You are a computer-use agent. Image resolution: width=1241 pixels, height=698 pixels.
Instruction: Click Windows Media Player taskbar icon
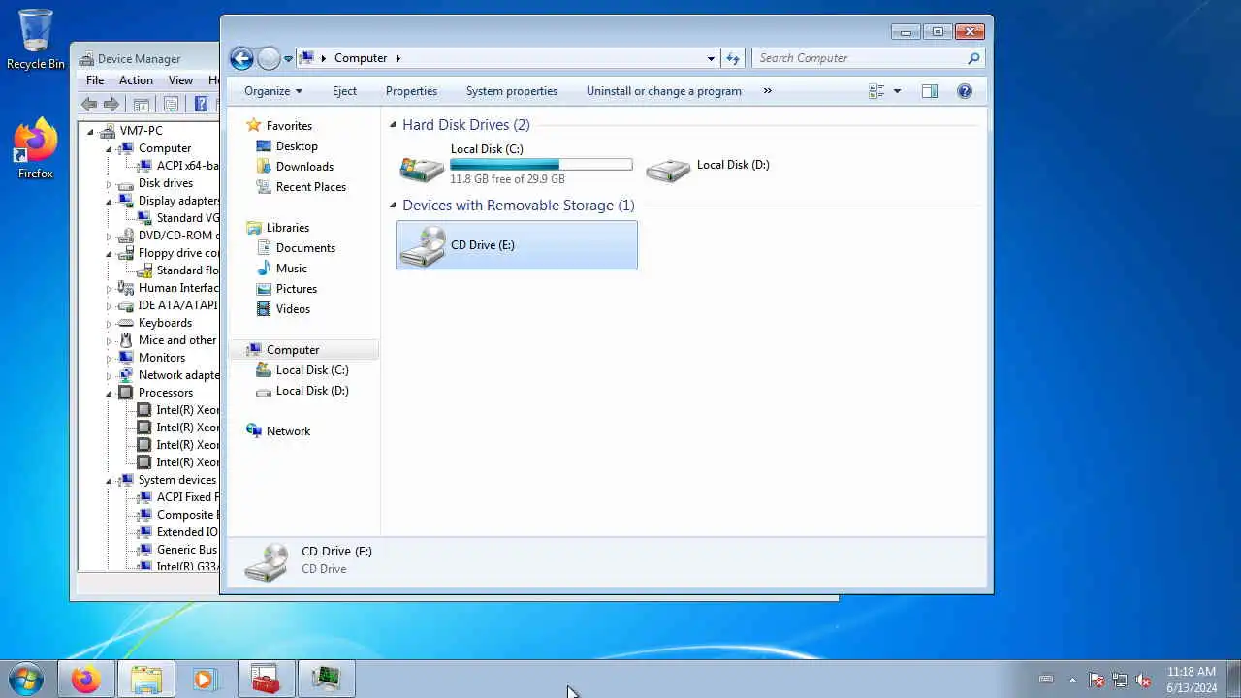point(204,680)
